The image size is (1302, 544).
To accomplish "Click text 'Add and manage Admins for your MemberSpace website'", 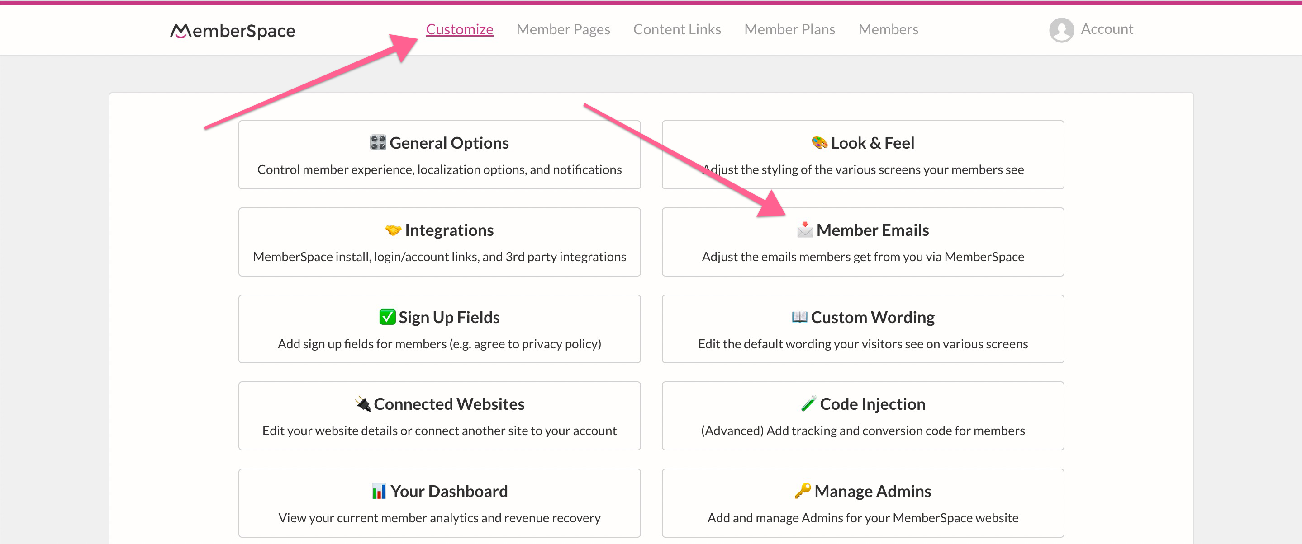I will pos(863,518).
